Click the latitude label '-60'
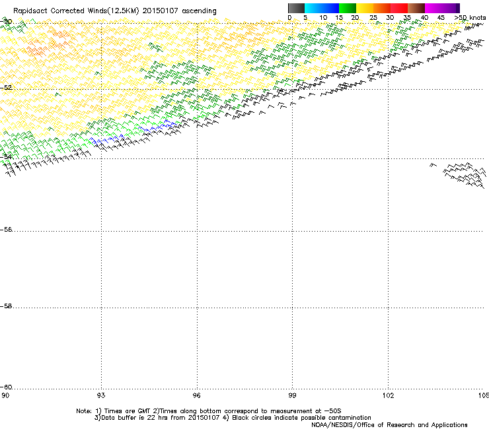Screen dimensions: 489x429 coord(6,387)
